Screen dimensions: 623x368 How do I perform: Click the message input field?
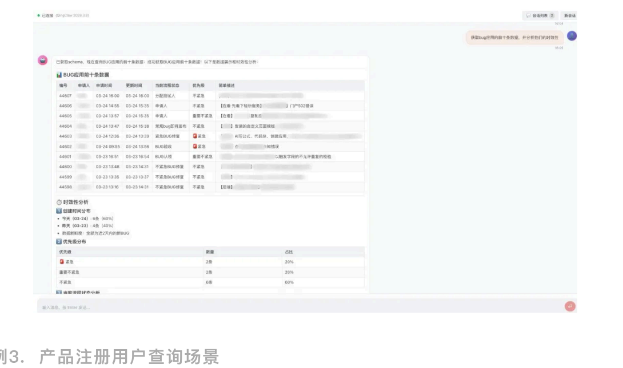[x=229, y=307]
